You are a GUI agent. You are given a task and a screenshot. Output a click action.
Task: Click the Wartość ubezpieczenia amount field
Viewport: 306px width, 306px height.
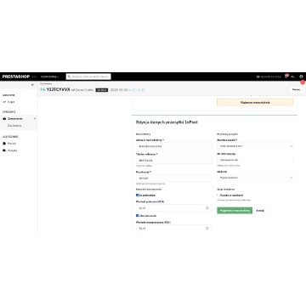[173, 228]
